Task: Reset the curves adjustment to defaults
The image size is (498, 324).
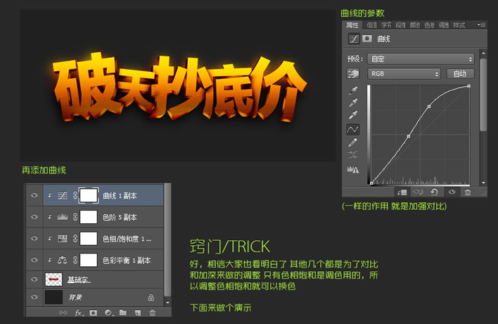Action: tap(434, 192)
